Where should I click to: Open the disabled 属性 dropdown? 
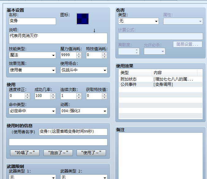183,21
